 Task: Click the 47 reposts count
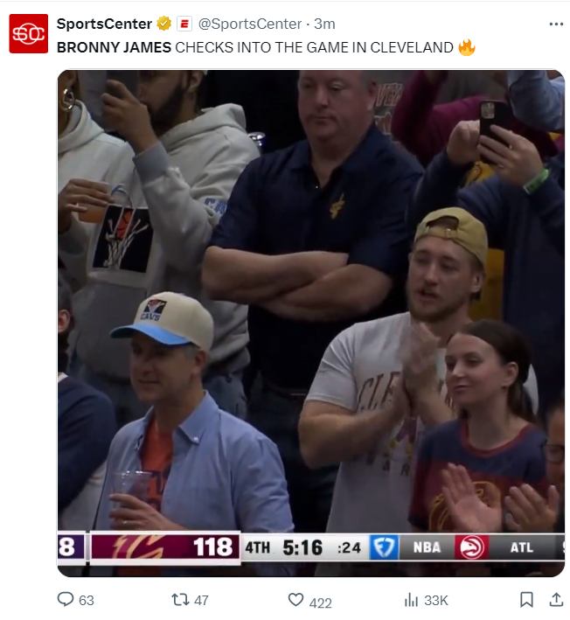pos(201,600)
